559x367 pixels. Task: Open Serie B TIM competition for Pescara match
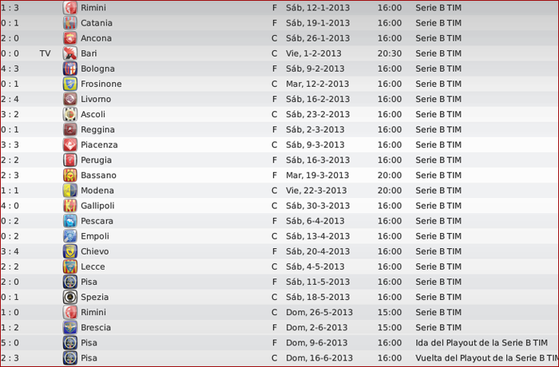438,221
